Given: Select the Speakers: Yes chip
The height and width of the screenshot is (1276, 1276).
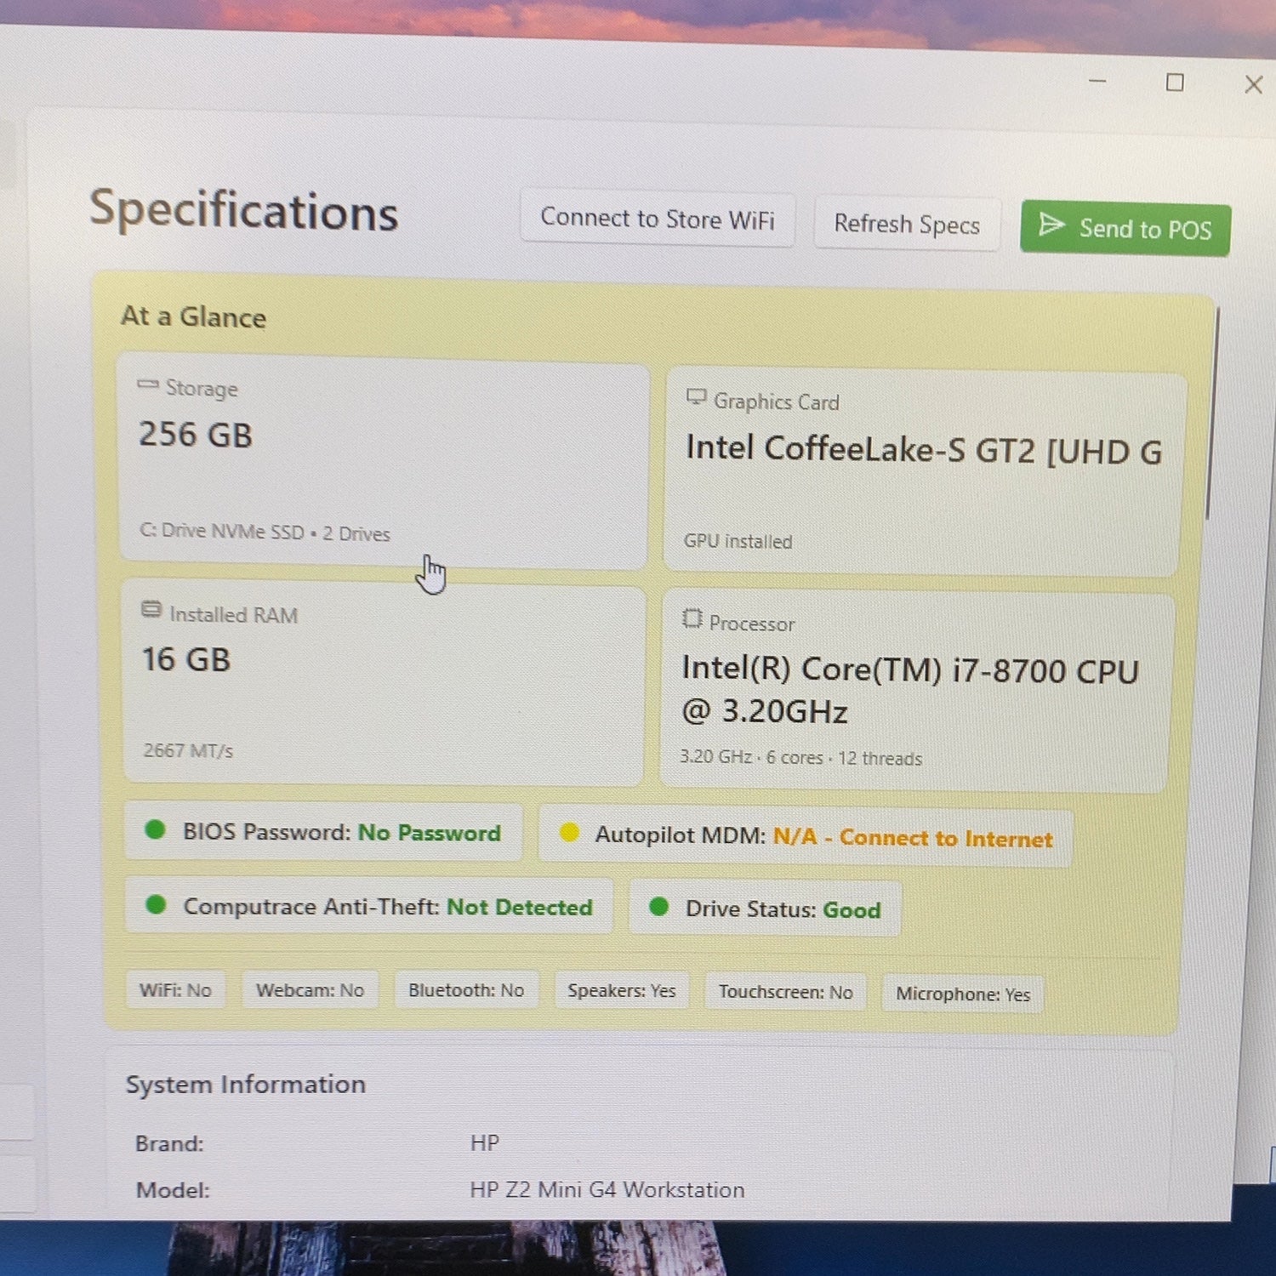Looking at the screenshot, I should coord(622,991).
